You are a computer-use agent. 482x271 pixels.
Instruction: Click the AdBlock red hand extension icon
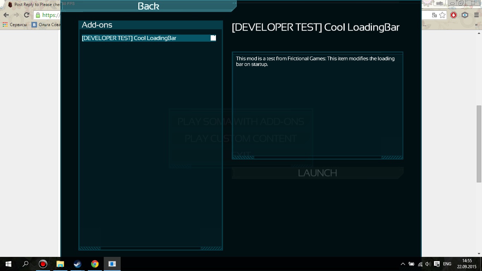pos(454,15)
